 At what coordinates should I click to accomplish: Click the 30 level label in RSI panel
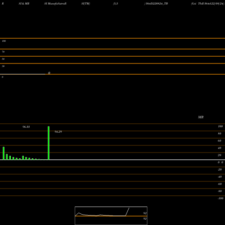click(3, 66)
